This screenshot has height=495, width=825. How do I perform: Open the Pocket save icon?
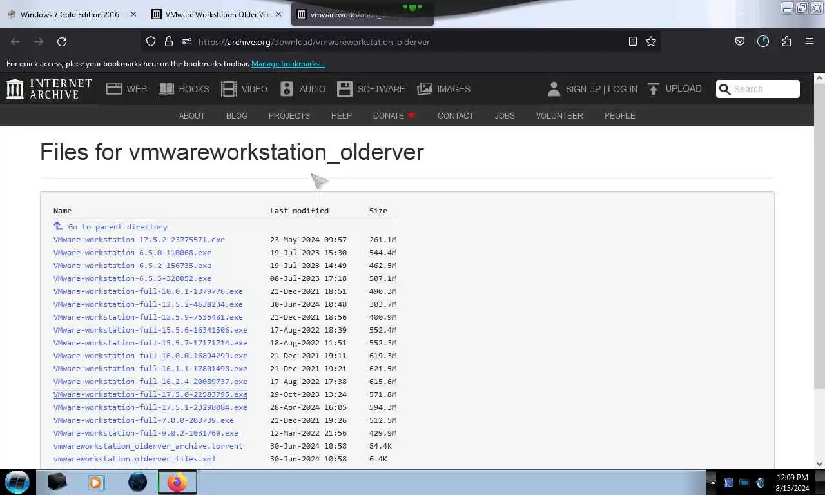click(x=740, y=42)
